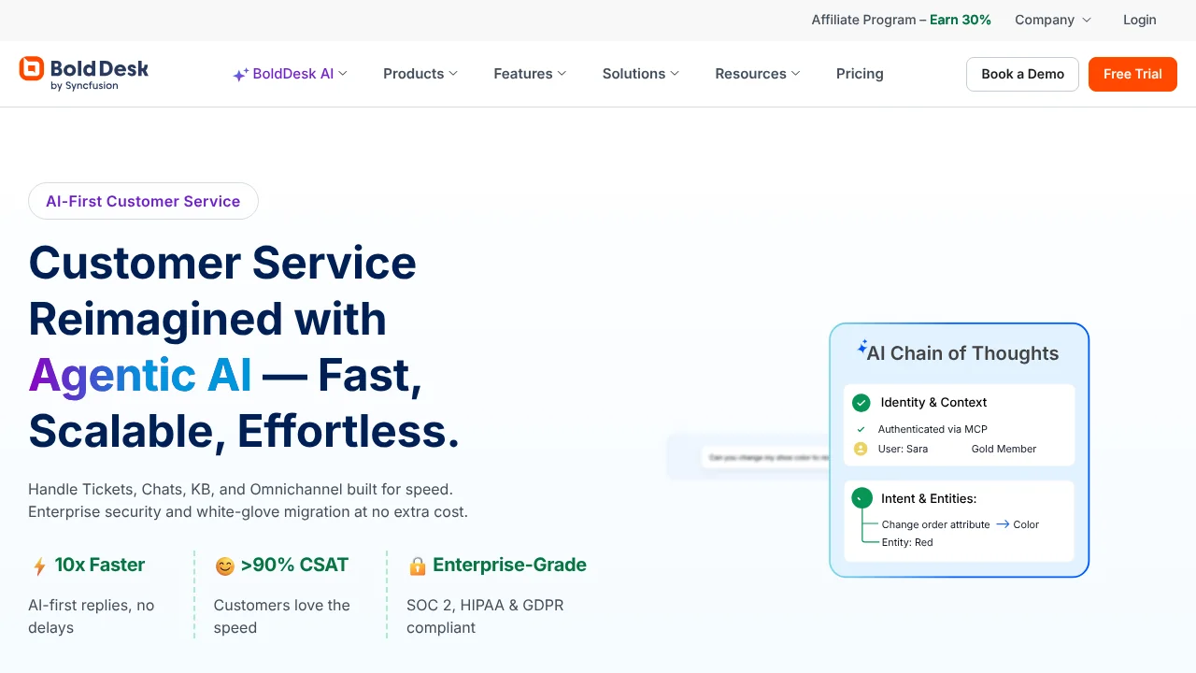This screenshot has height=673, width=1196.
Task: Click the green checkmark on Identity & Context
Action: tap(861, 403)
